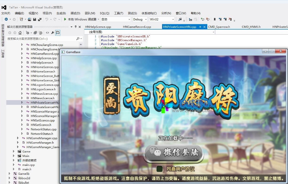The width and height of the screenshot is (288, 184).
Task: Select HNChouJiangScene.cpp in the tree
Action: click(47, 45)
